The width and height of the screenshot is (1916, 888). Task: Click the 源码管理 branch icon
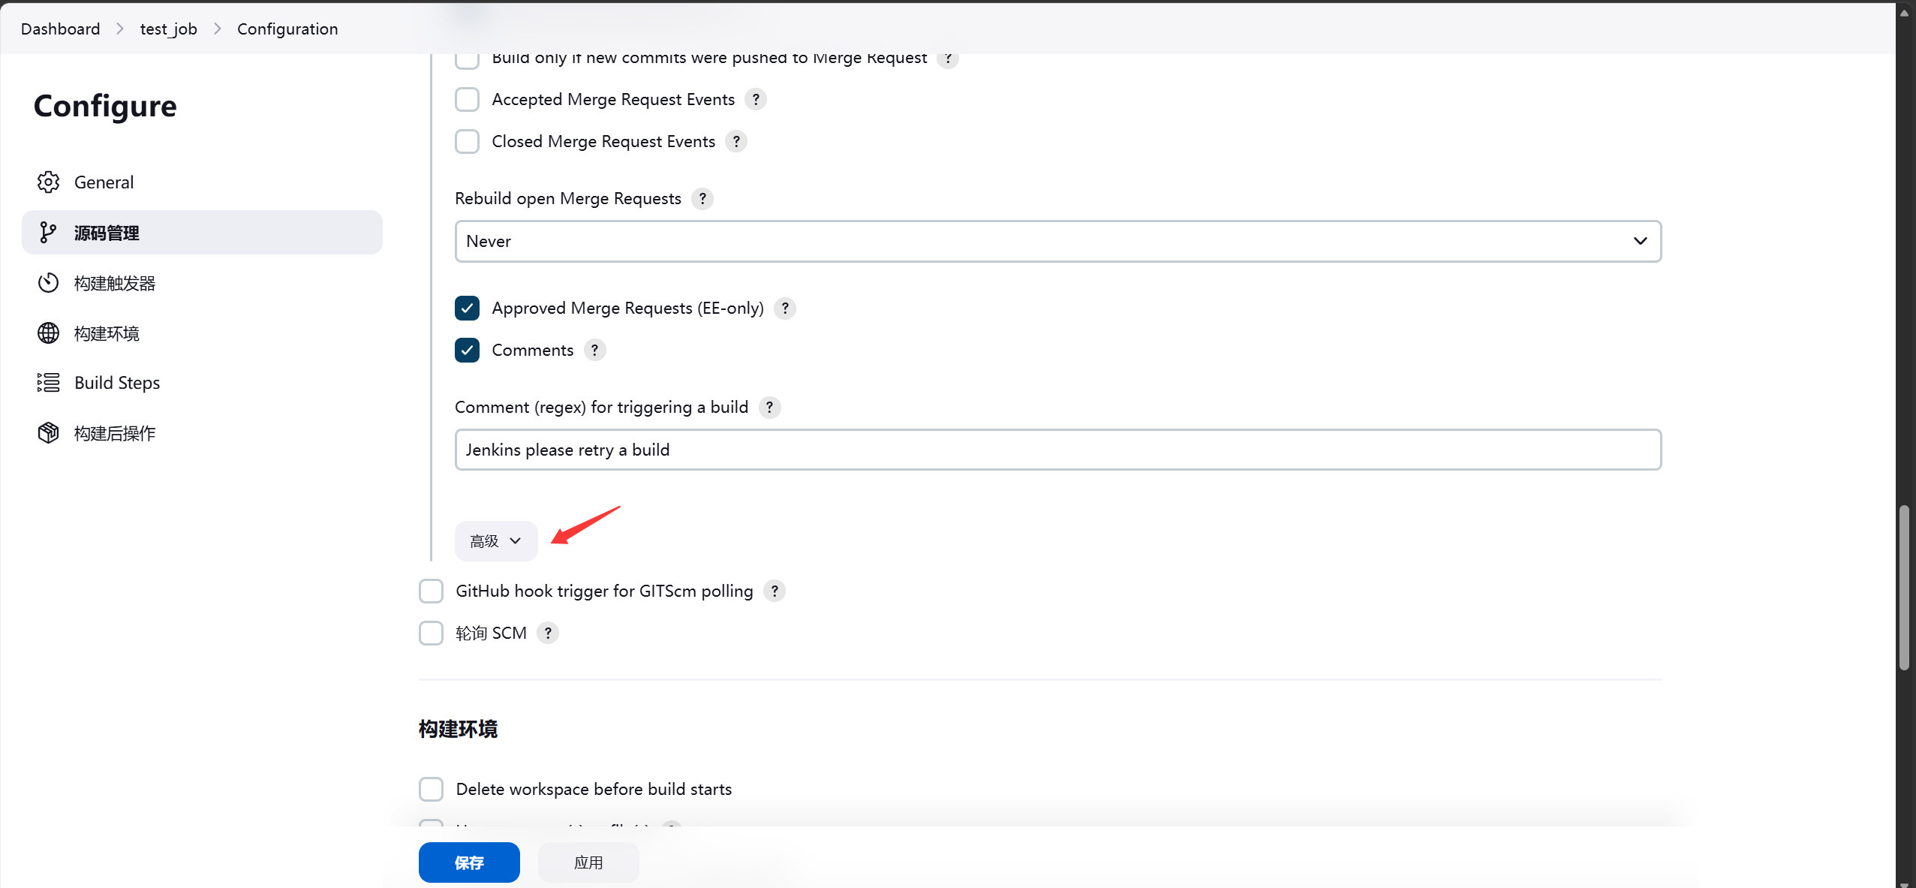pos(48,233)
